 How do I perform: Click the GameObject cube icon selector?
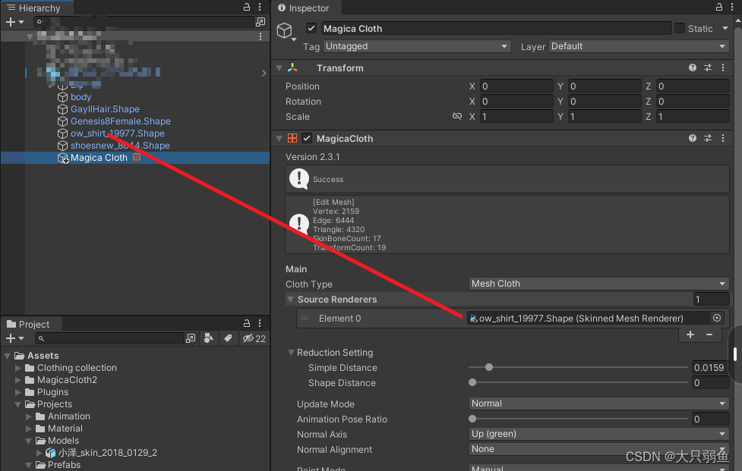point(286,31)
